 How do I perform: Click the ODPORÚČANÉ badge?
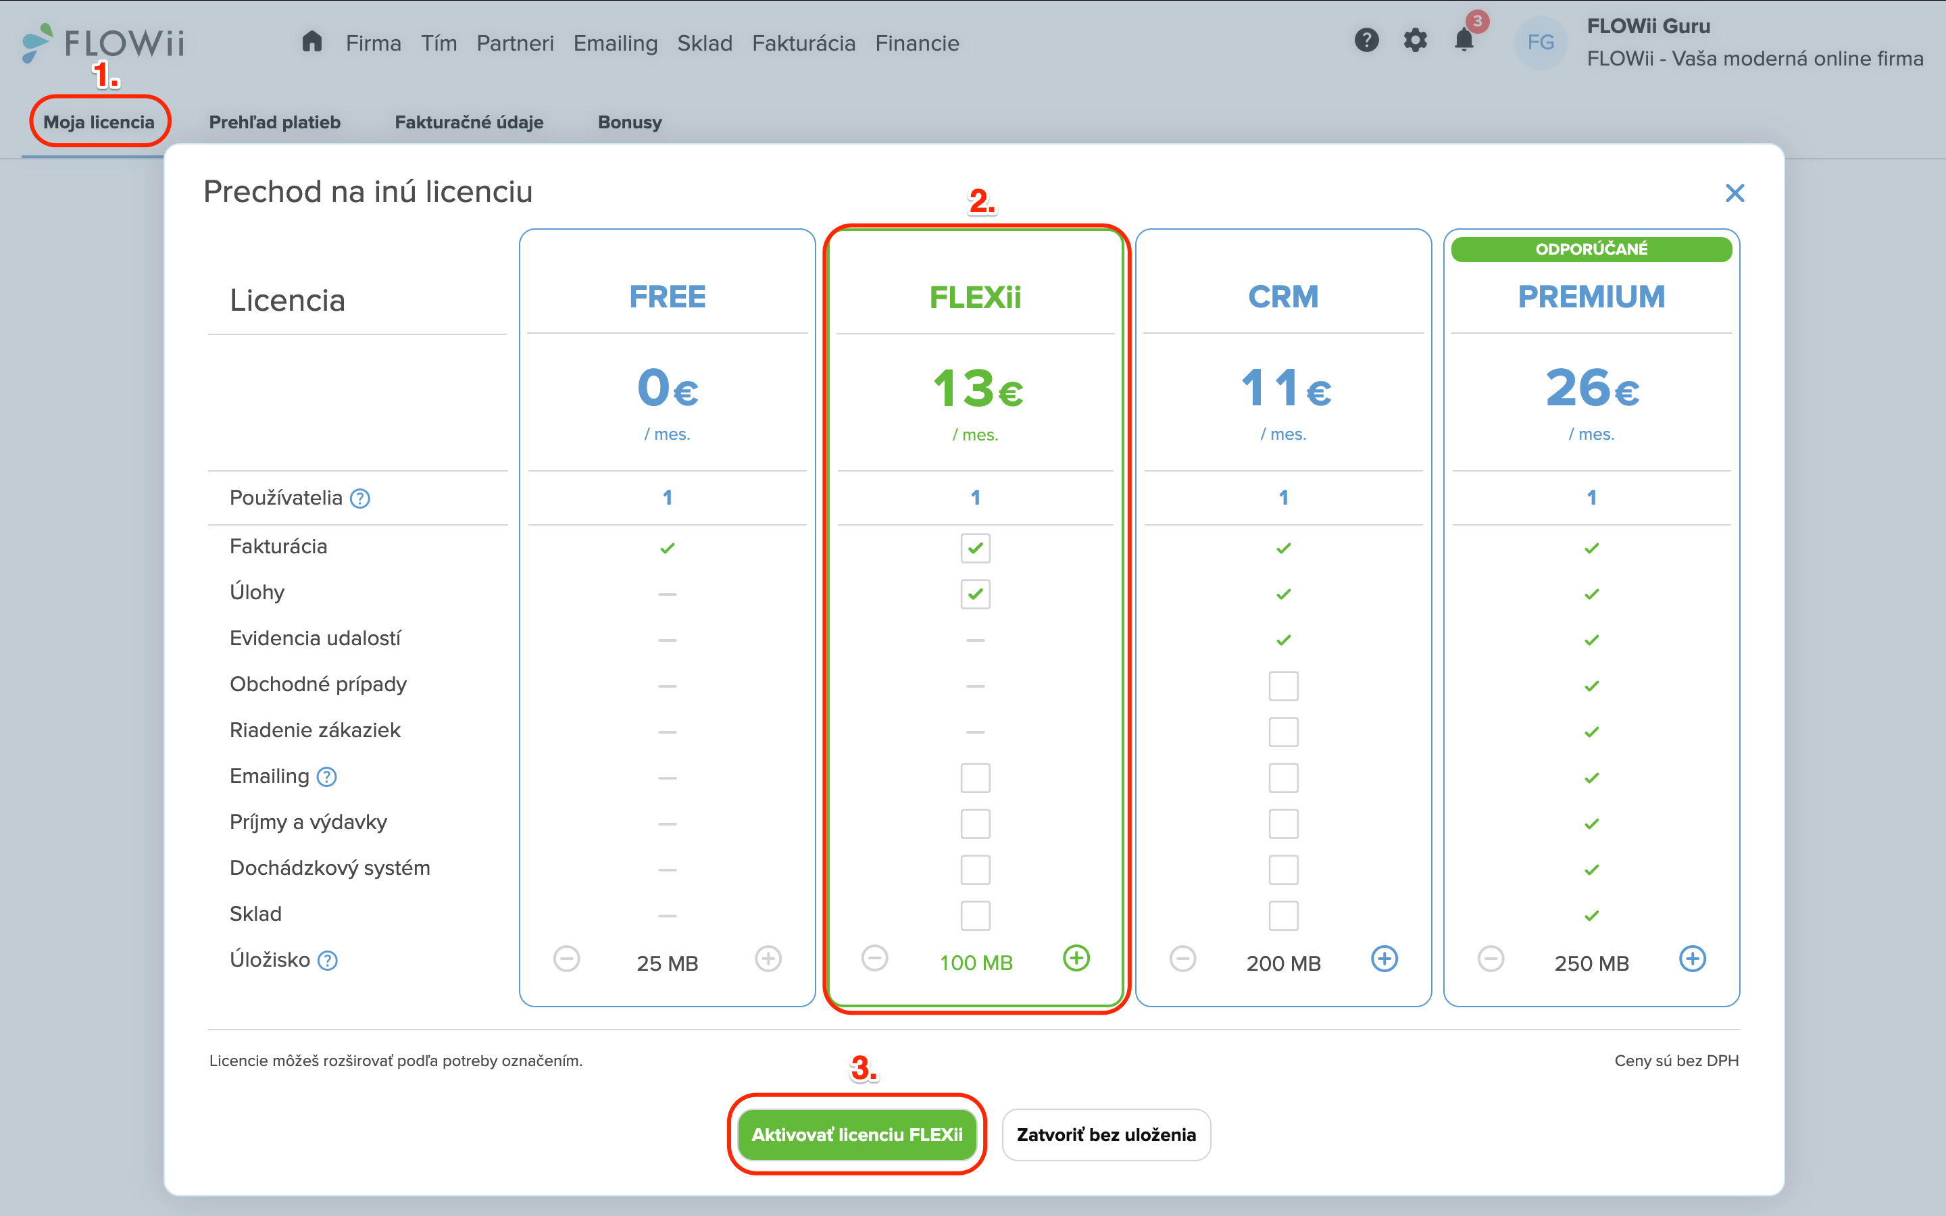point(1591,249)
